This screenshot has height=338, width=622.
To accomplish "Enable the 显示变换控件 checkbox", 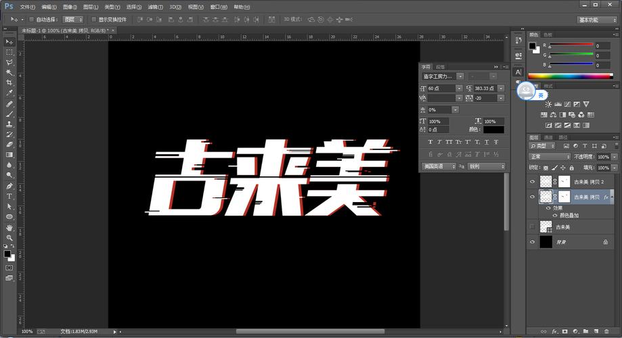I will (93, 20).
